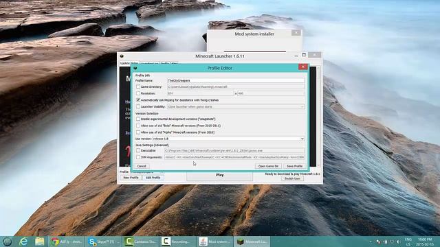This screenshot has width=440, height=247.
Task: Click the launcher's vertical scrollbar
Action: (x=318, y=117)
